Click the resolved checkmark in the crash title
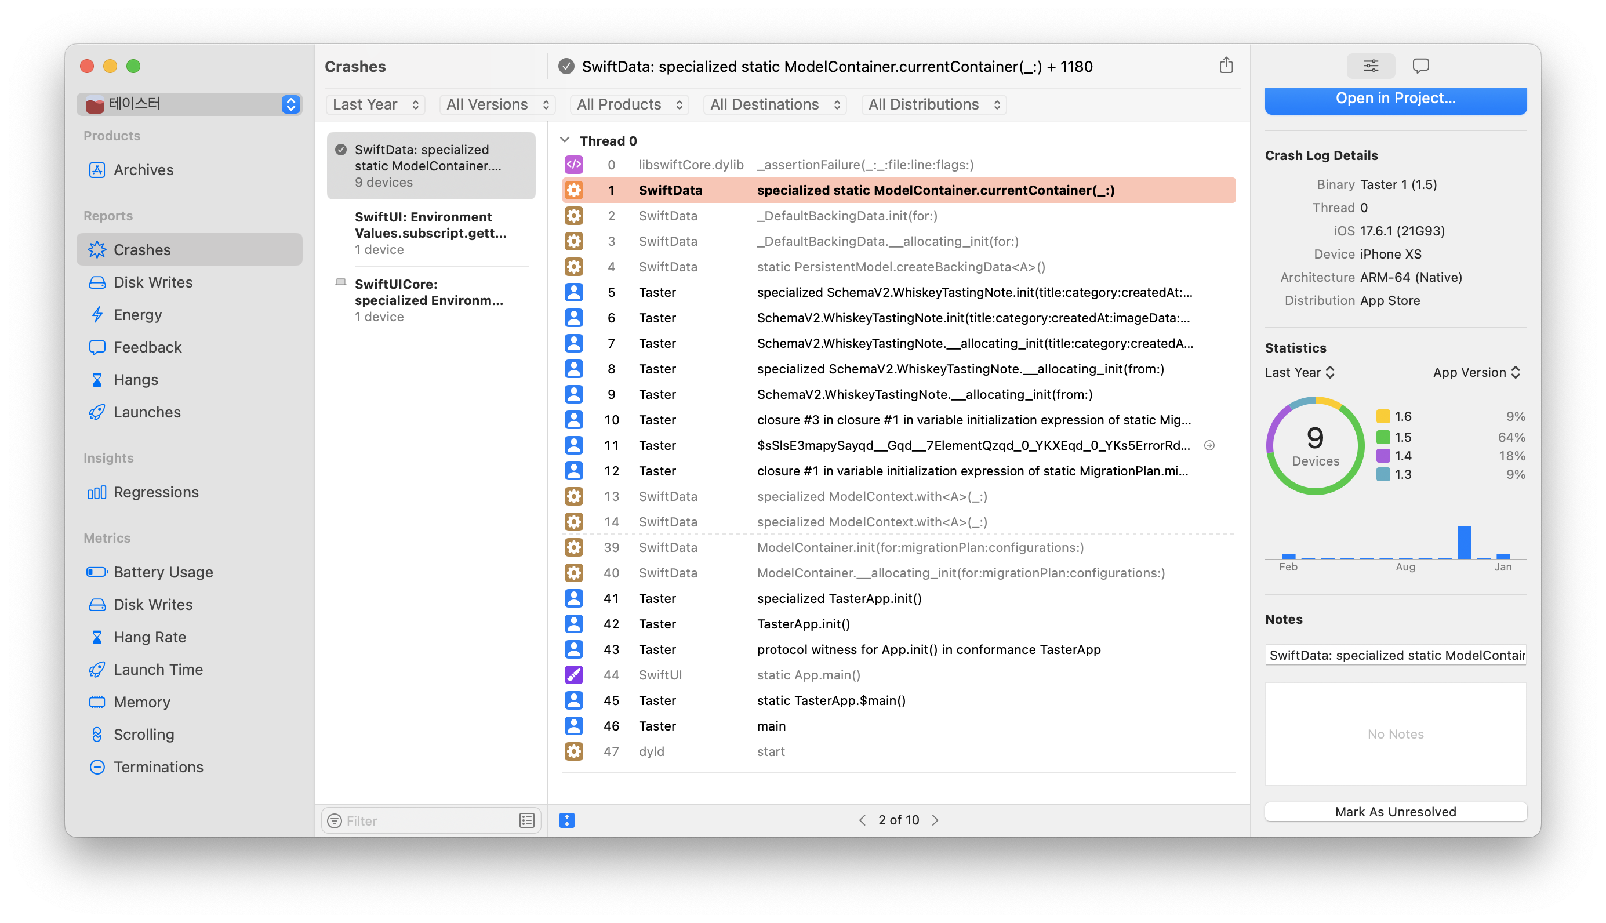 [566, 66]
